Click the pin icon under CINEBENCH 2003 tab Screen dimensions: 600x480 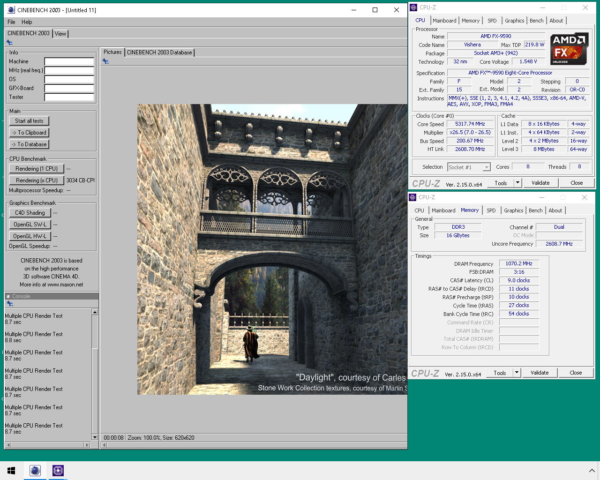point(9,43)
